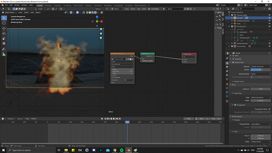Open Blender from the Windows taskbar

pos(129,150)
